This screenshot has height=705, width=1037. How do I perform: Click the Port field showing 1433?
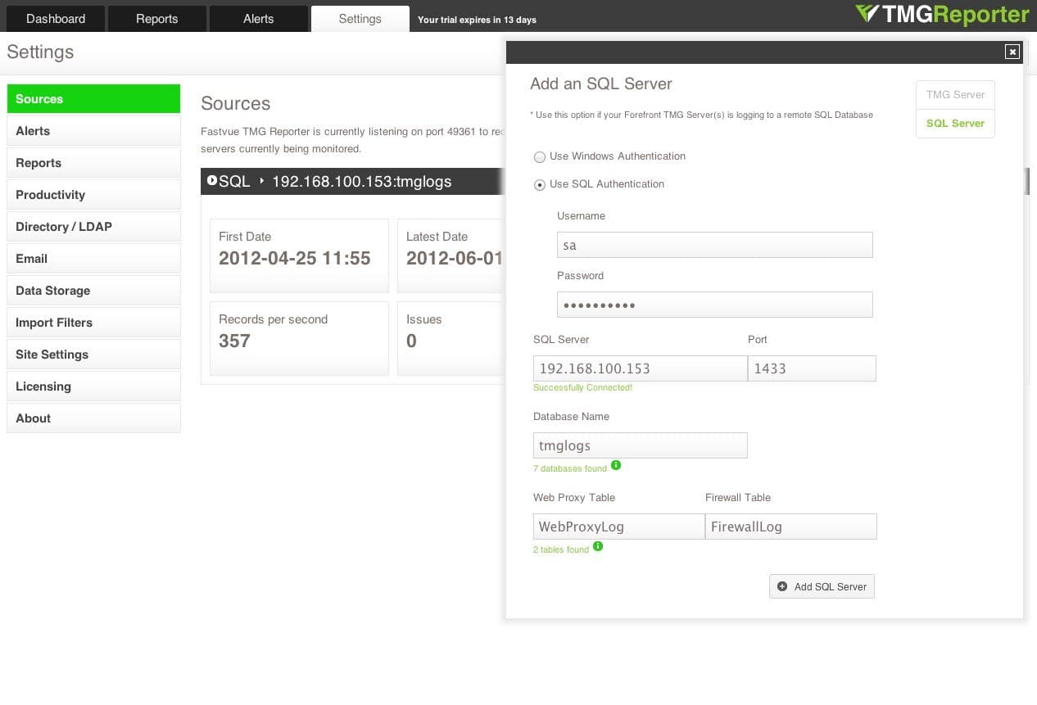point(812,368)
